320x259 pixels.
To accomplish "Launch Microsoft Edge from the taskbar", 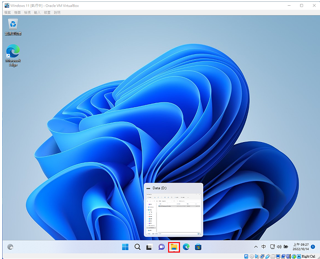I will [186, 247].
